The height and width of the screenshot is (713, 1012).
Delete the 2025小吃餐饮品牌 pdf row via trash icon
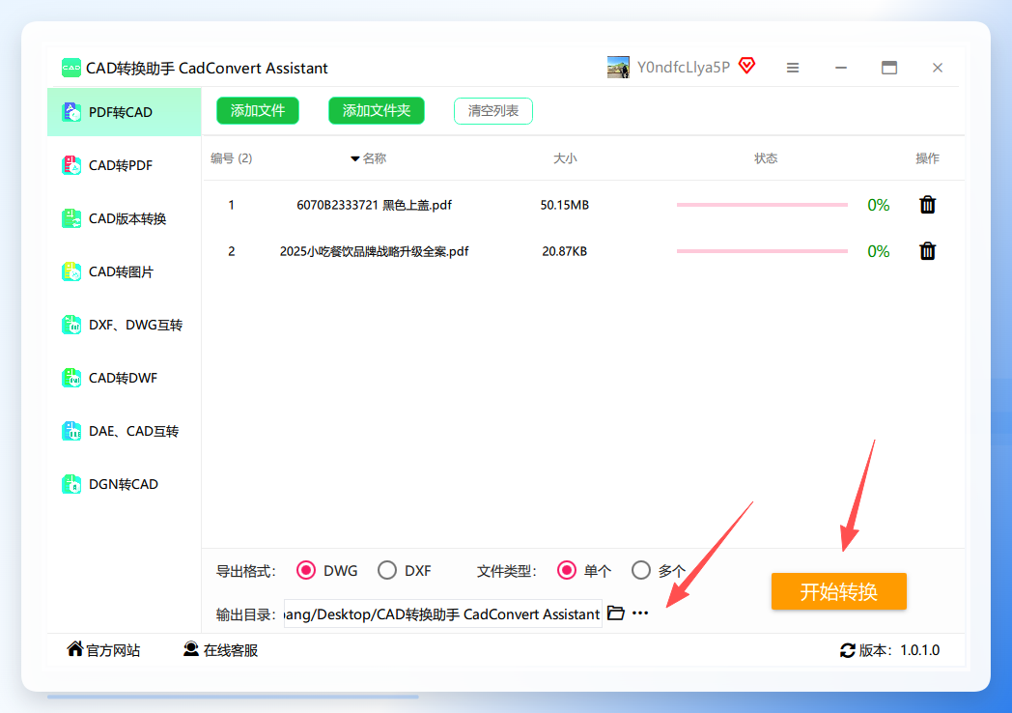pos(927,251)
